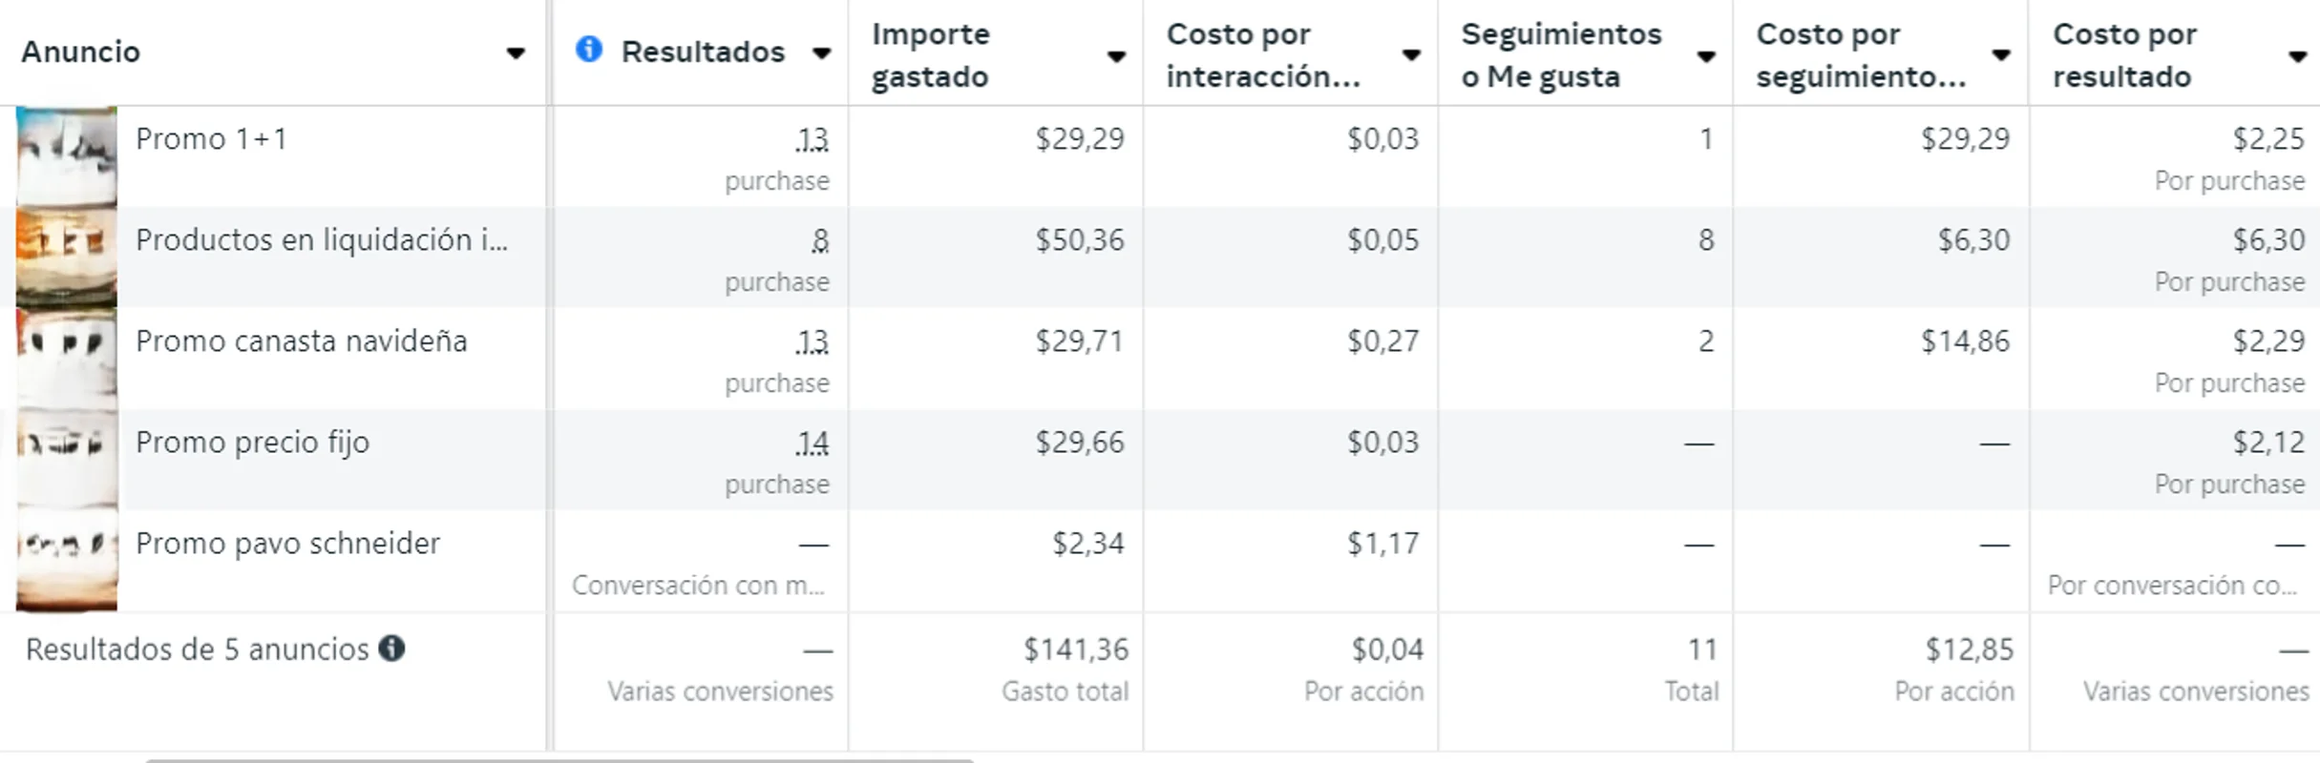Image resolution: width=2320 pixels, height=763 pixels.
Task: Click the Promo precio fijo ad name
Action: pyautogui.click(x=252, y=442)
